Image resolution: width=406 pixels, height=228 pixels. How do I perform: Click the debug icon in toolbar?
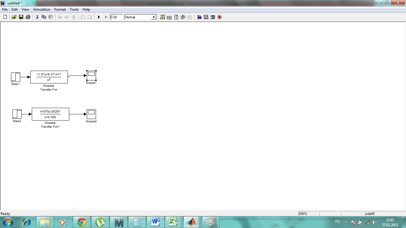click(220, 17)
